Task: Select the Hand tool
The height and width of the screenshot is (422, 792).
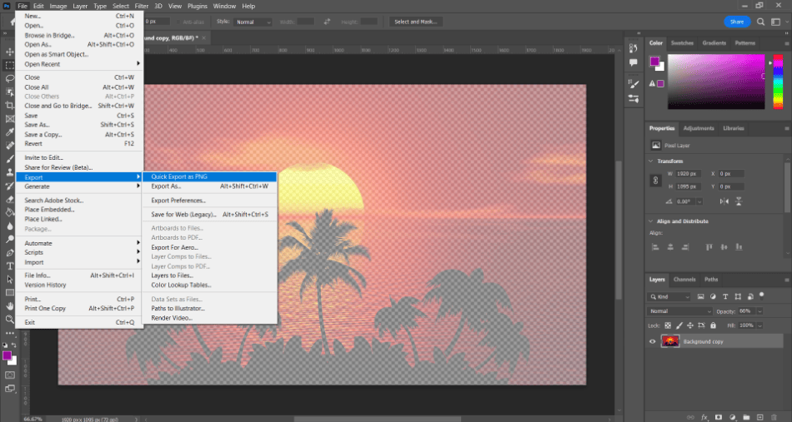Action: [10, 306]
